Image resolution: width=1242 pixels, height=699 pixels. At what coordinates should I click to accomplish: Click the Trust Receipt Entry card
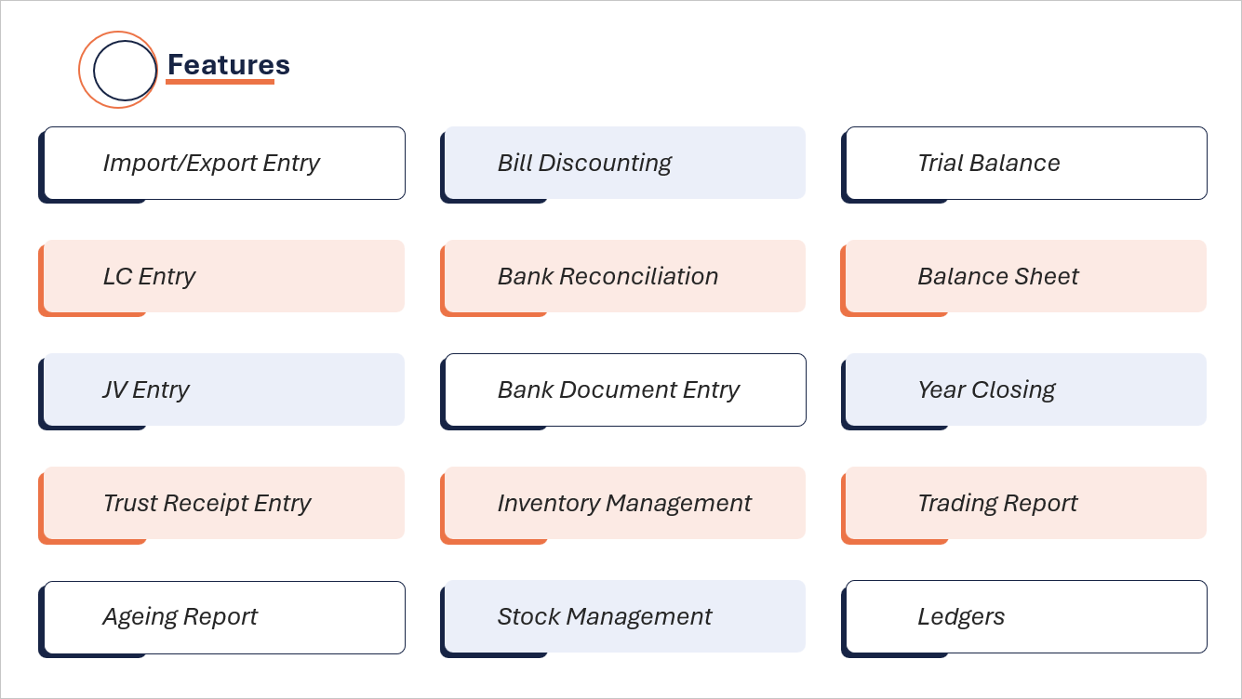click(x=224, y=503)
